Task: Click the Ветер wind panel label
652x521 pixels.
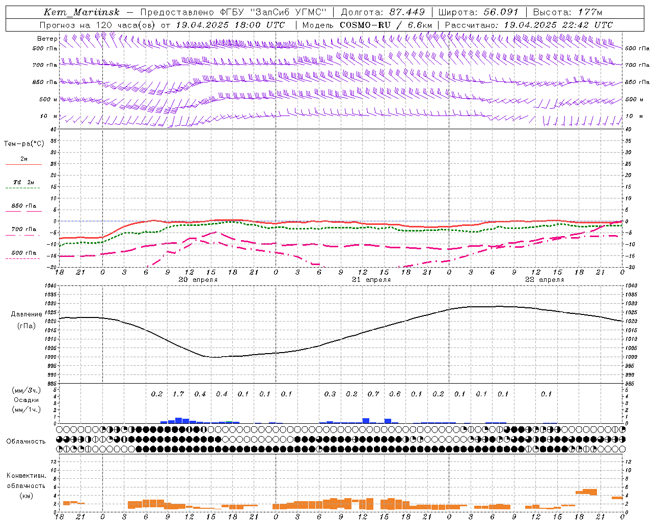Action: (x=47, y=39)
